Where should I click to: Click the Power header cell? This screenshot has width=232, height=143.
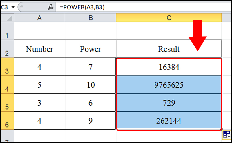(90, 49)
